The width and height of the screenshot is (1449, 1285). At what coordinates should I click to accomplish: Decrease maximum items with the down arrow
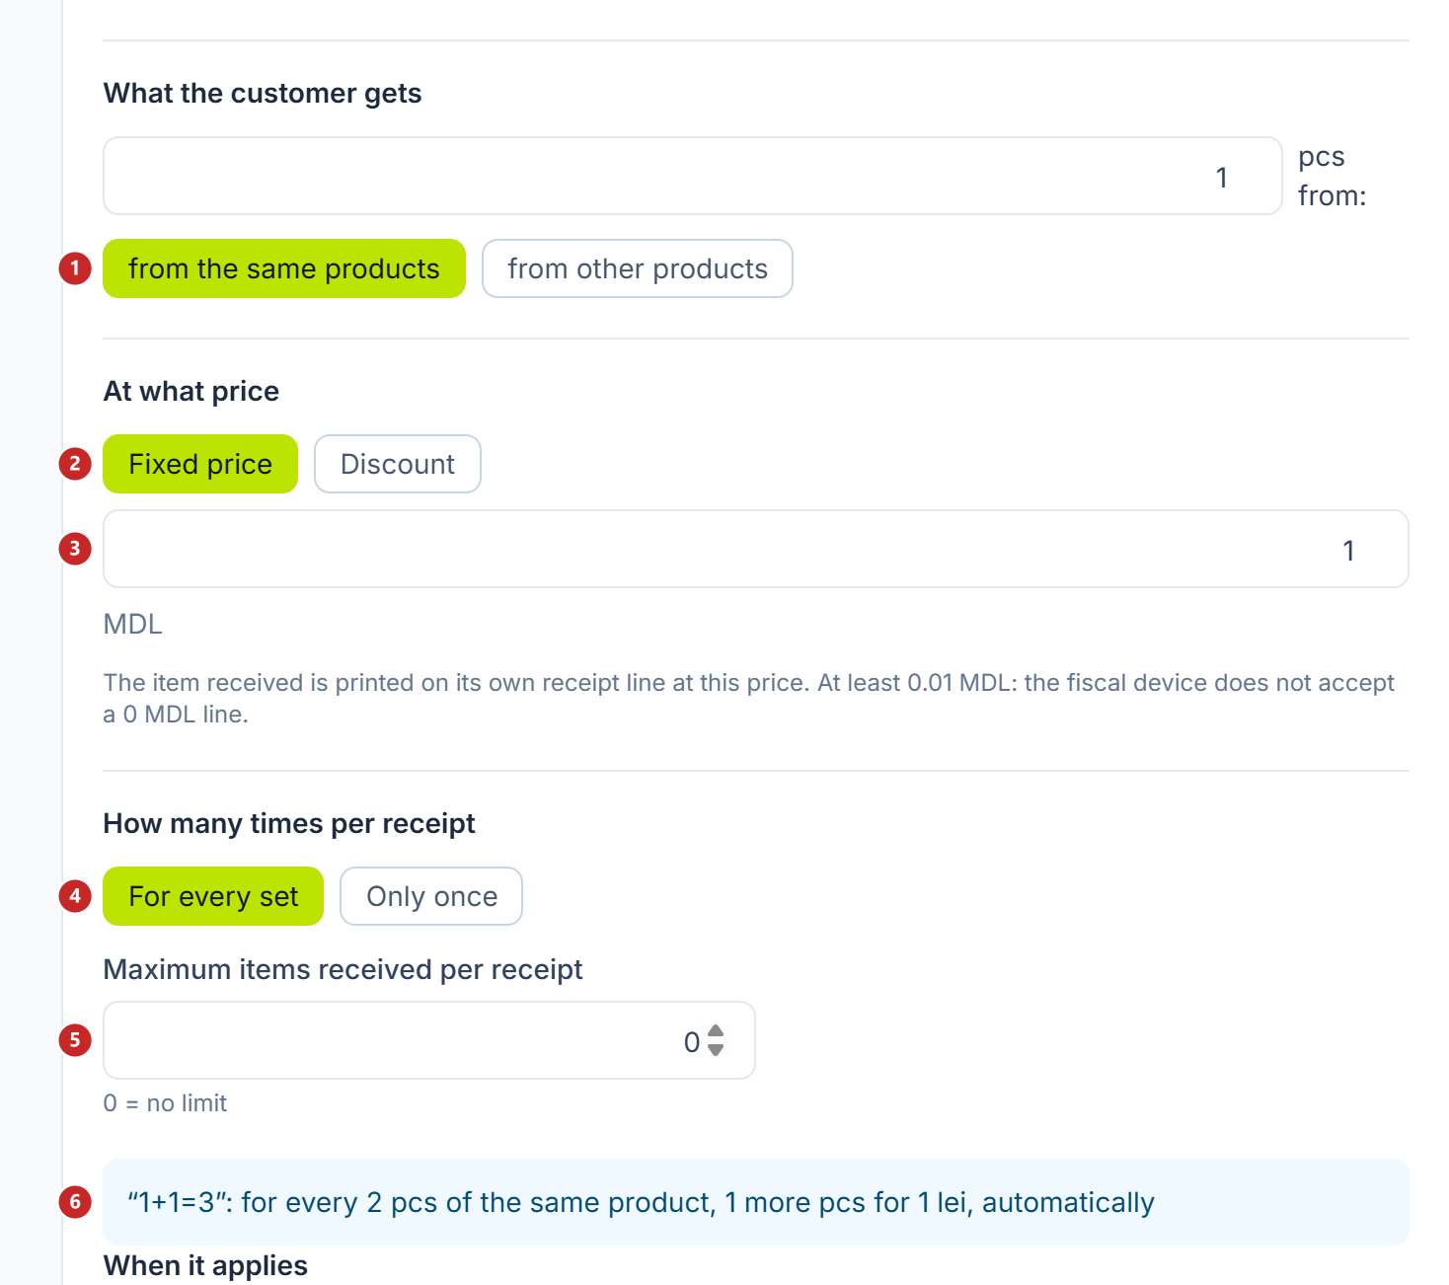[717, 1050]
